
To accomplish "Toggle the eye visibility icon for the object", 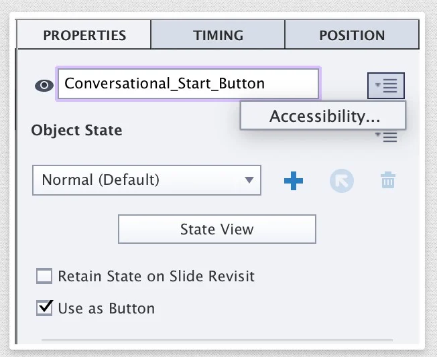I will point(44,85).
